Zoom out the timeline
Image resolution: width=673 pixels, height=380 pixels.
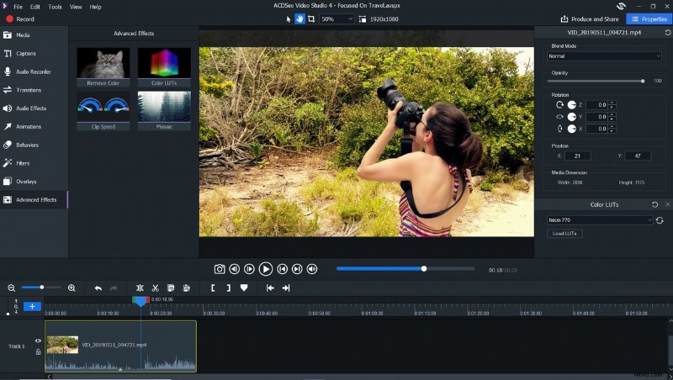[x=12, y=288]
